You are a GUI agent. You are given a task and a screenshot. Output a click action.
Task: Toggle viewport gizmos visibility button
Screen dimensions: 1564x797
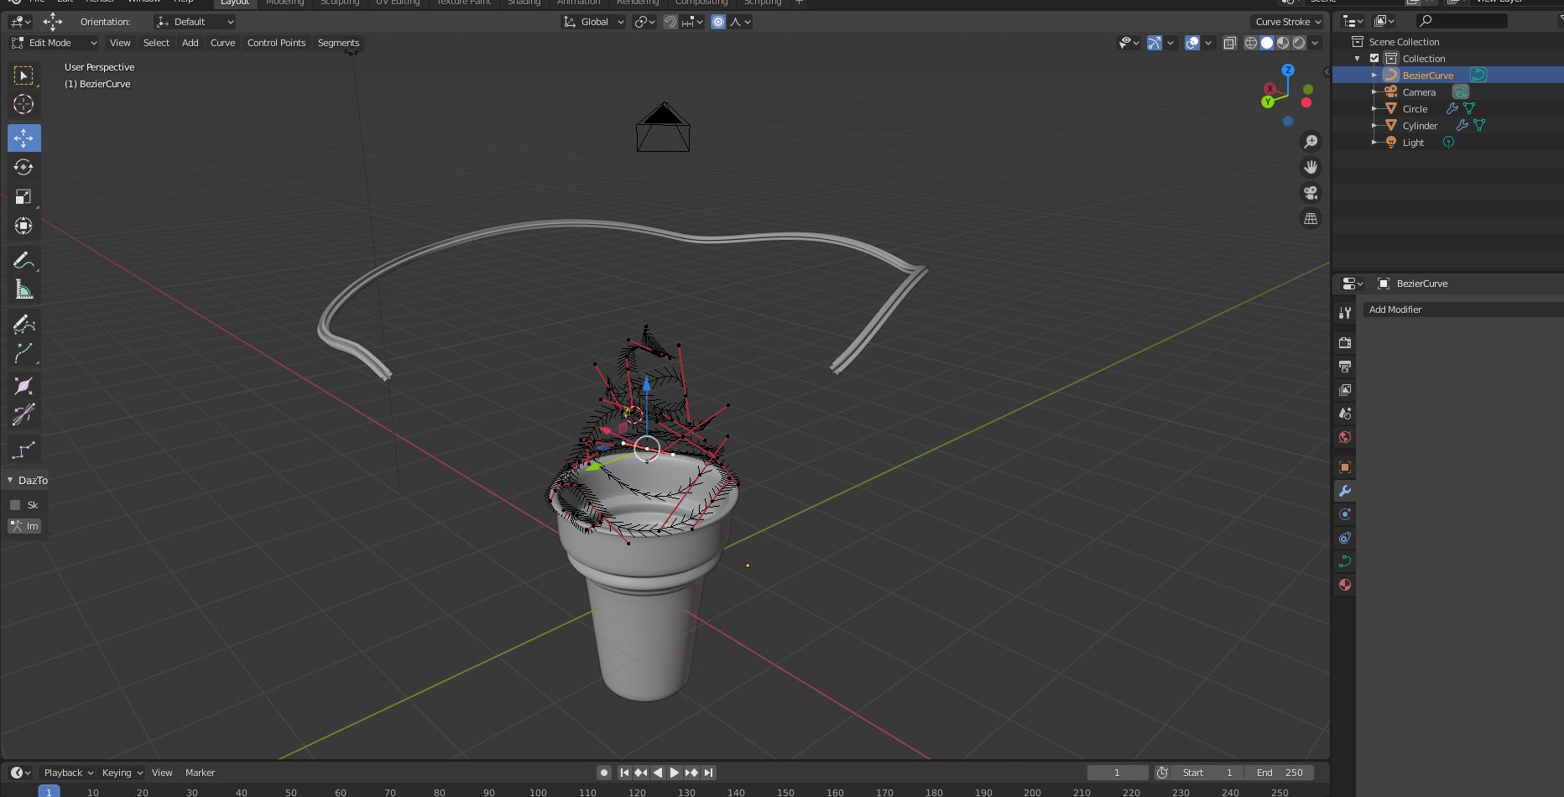(x=1155, y=43)
